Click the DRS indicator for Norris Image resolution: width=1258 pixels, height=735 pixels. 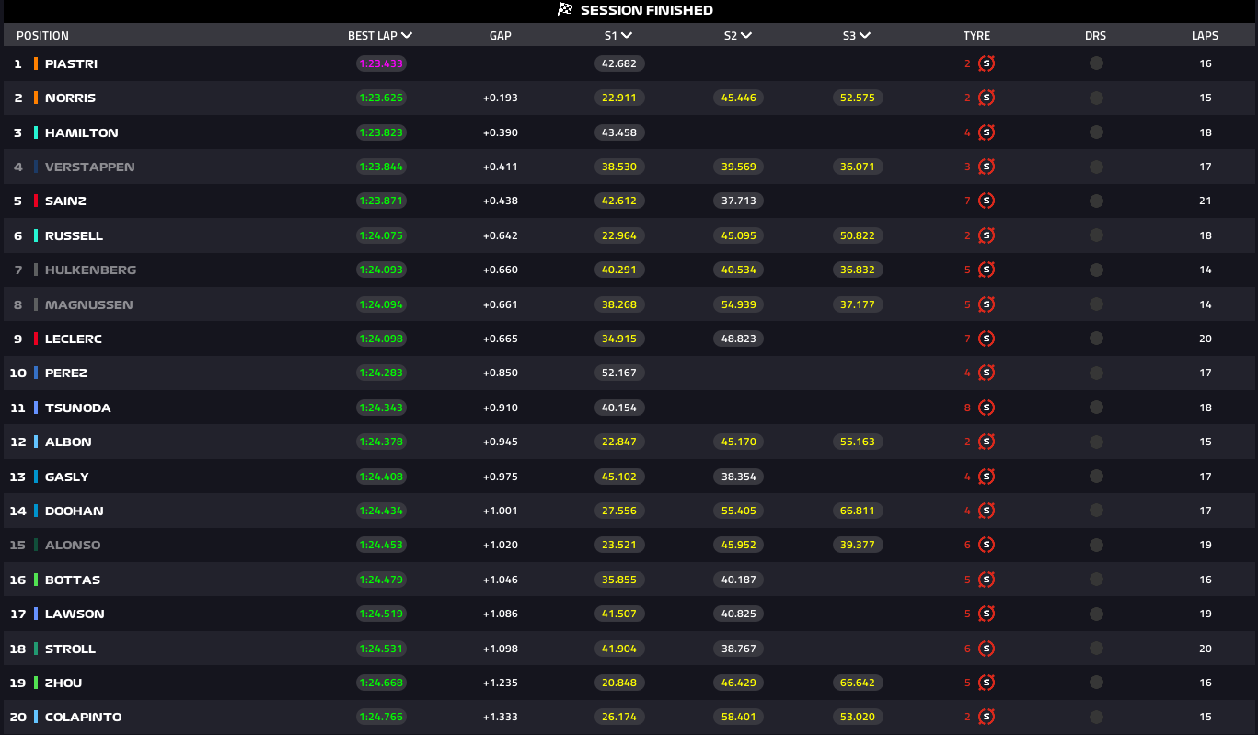1096,98
